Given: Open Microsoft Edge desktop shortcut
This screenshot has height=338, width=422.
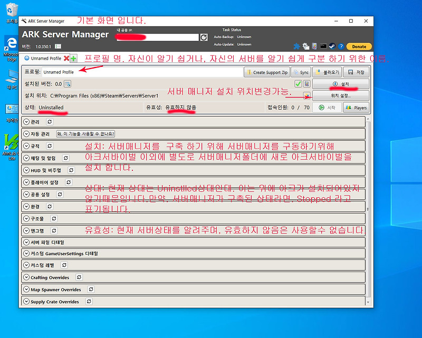Looking at the screenshot, I should [x=11, y=49].
